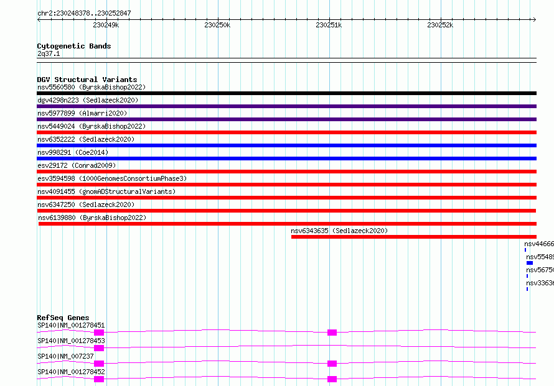
Task: Click right magenta exon of SP140|NM_007237
Action: click(332, 364)
